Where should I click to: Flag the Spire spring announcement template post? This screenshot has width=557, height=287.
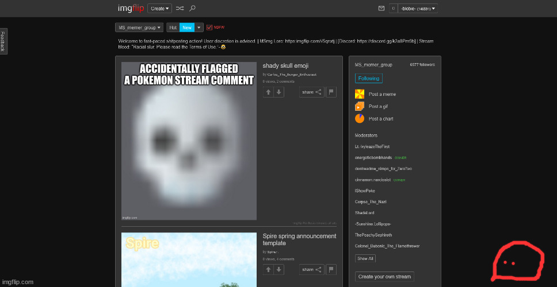(x=331, y=269)
